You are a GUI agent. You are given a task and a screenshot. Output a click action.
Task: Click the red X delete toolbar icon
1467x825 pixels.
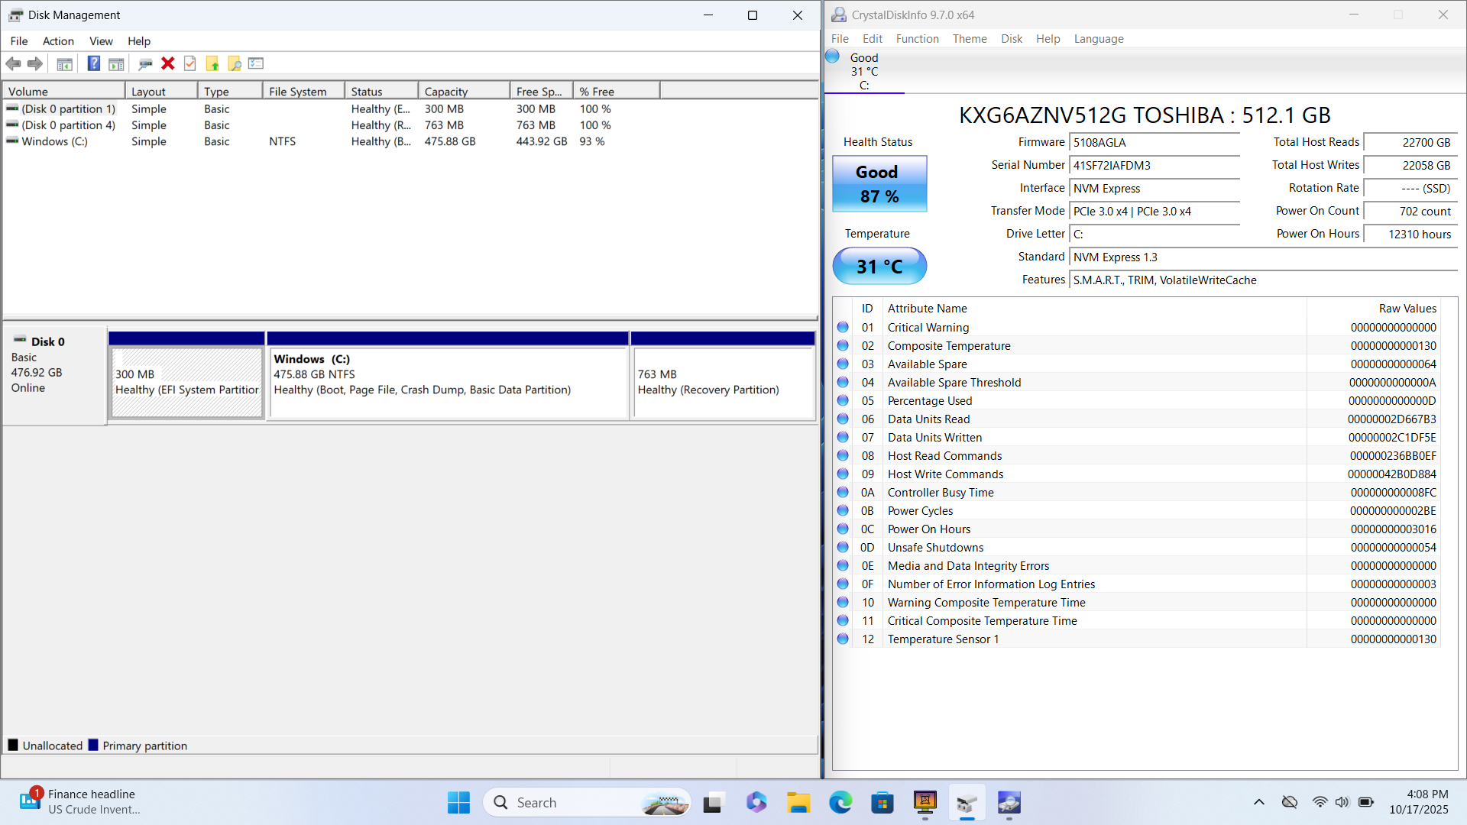168,63
